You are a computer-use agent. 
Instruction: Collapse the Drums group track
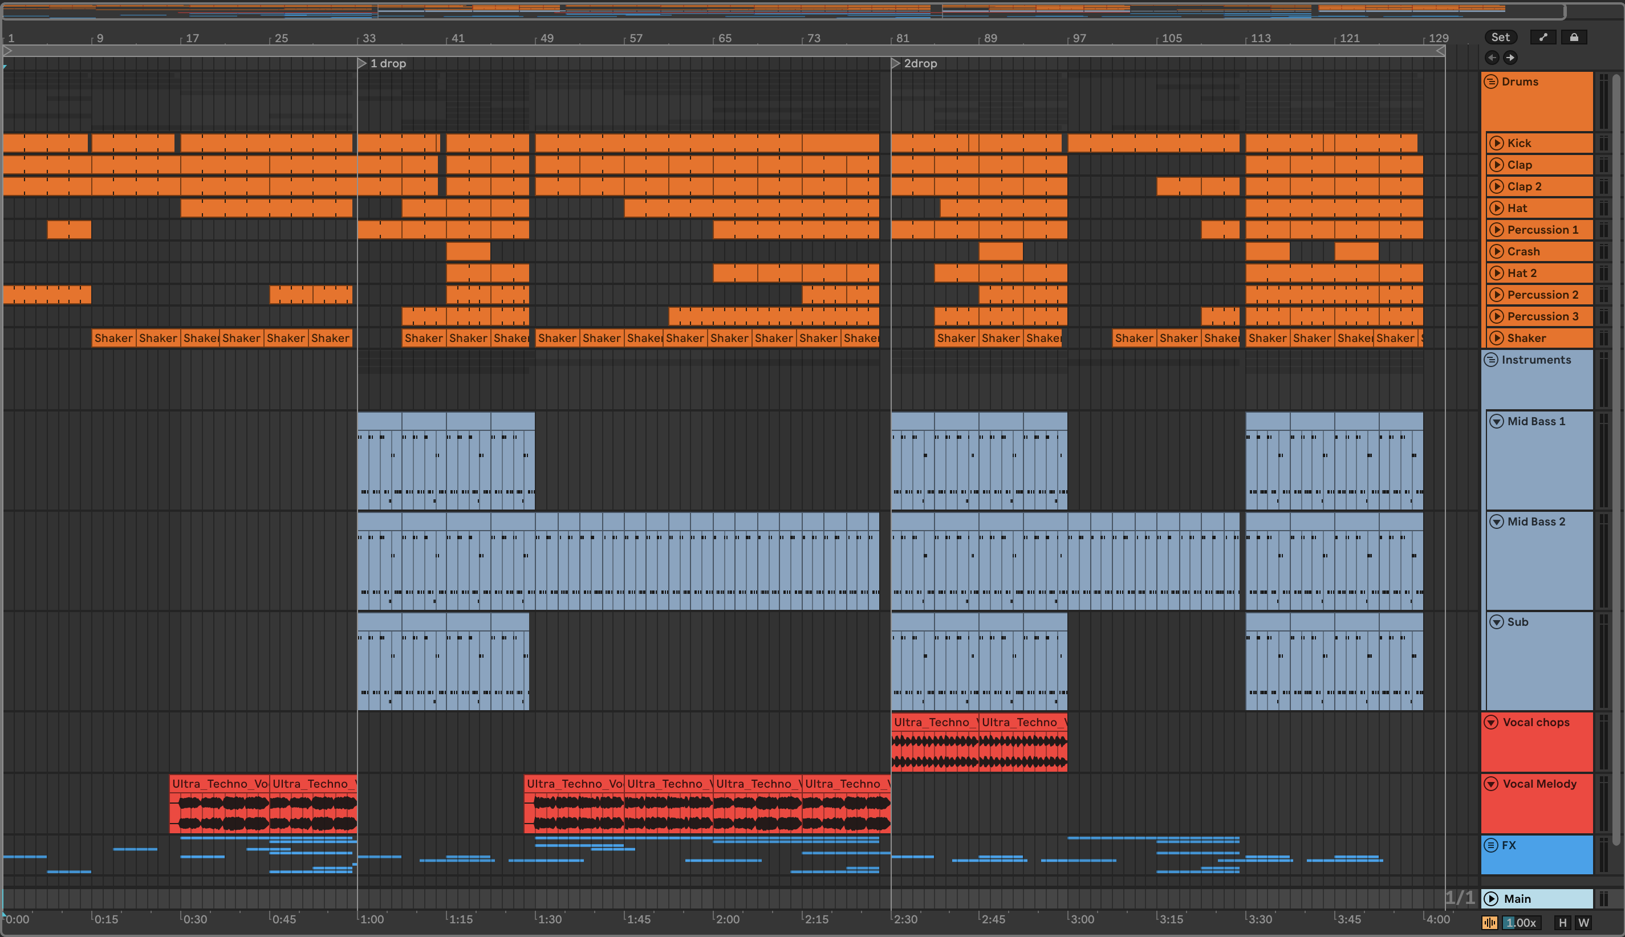pos(1491,82)
